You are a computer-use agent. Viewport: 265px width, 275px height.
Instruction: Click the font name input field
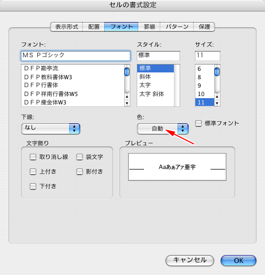click(x=75, y=56)
